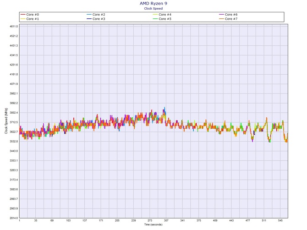Image resolution: width=307 pixels, height=230 pixels.
Task: Click the 4611.0 y-axis value
Action: [x=14, y=26]
